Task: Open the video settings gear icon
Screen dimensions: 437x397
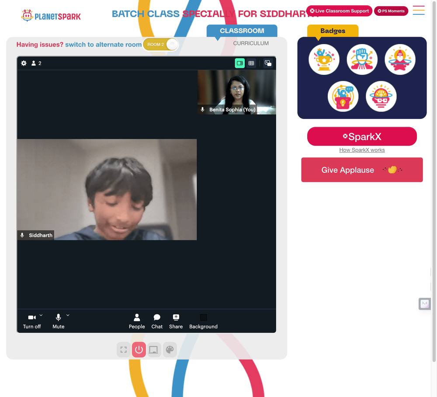Action: coord(24,63)
